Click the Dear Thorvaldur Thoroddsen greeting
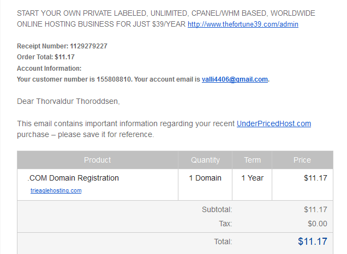The width and height of the screenshot is (347, 254). point(68,101)
